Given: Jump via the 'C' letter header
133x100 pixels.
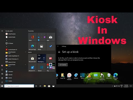Looking at the screenshot, I should pos(6,69).
